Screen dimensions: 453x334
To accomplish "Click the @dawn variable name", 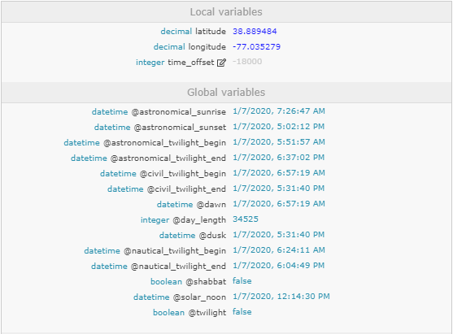I will click(x=211, y=205).
